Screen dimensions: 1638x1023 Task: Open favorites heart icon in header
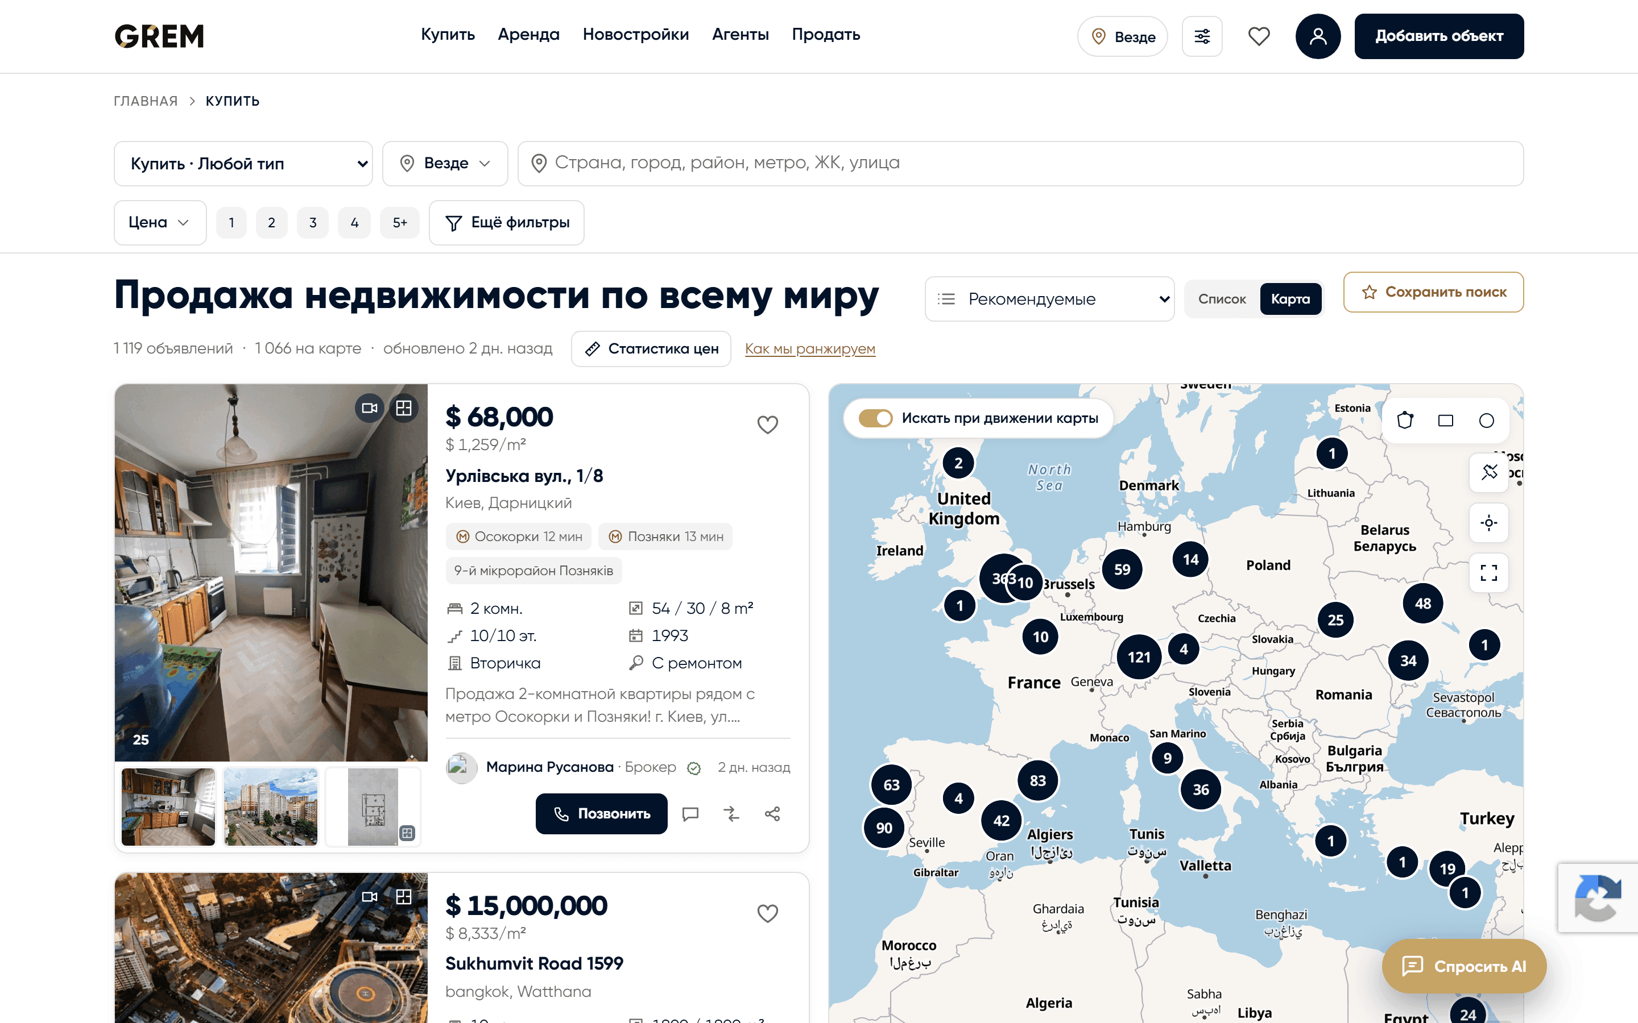click(x=1258, y=36)
